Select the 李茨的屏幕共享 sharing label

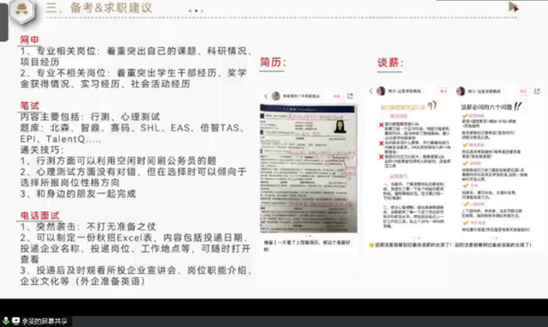(45, 321)
